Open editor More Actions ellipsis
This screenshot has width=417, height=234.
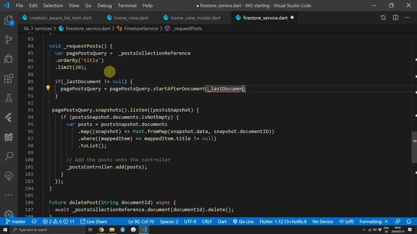tap(407, 18)
